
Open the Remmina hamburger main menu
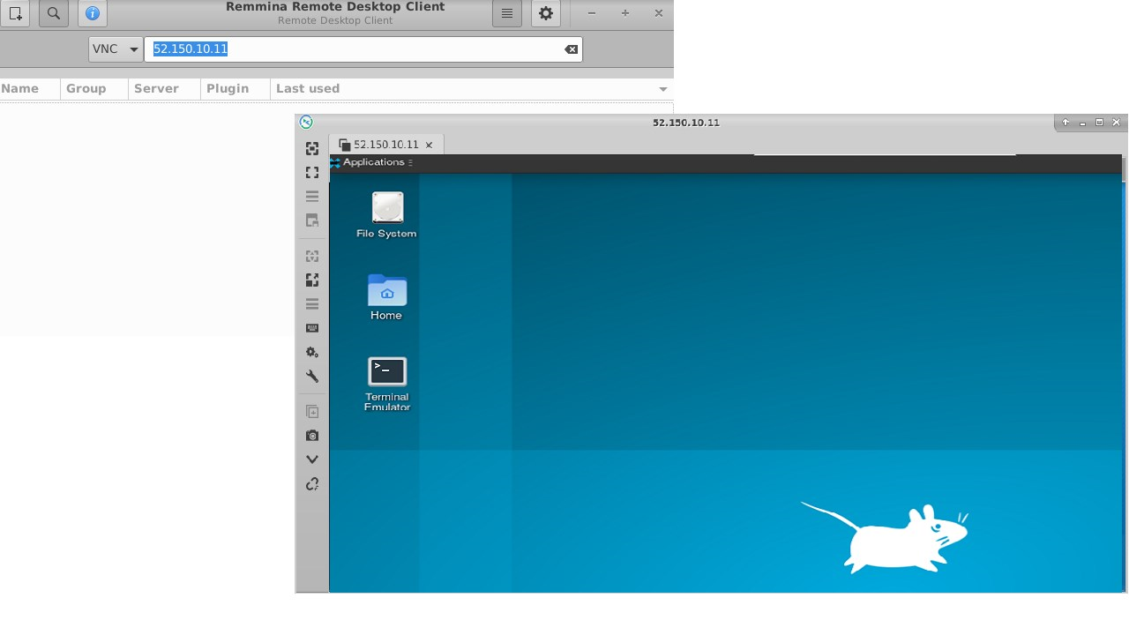click(x=506, y=13)
